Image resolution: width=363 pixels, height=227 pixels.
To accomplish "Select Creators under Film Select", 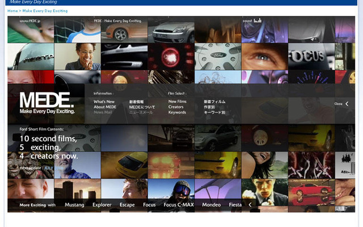I will [x=176, y=107].
